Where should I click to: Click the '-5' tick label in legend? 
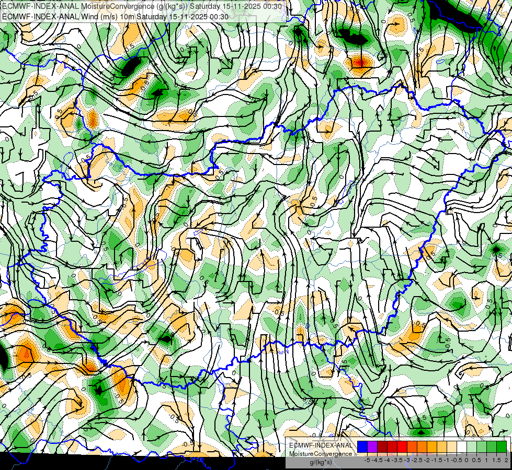tap(367, 460)
